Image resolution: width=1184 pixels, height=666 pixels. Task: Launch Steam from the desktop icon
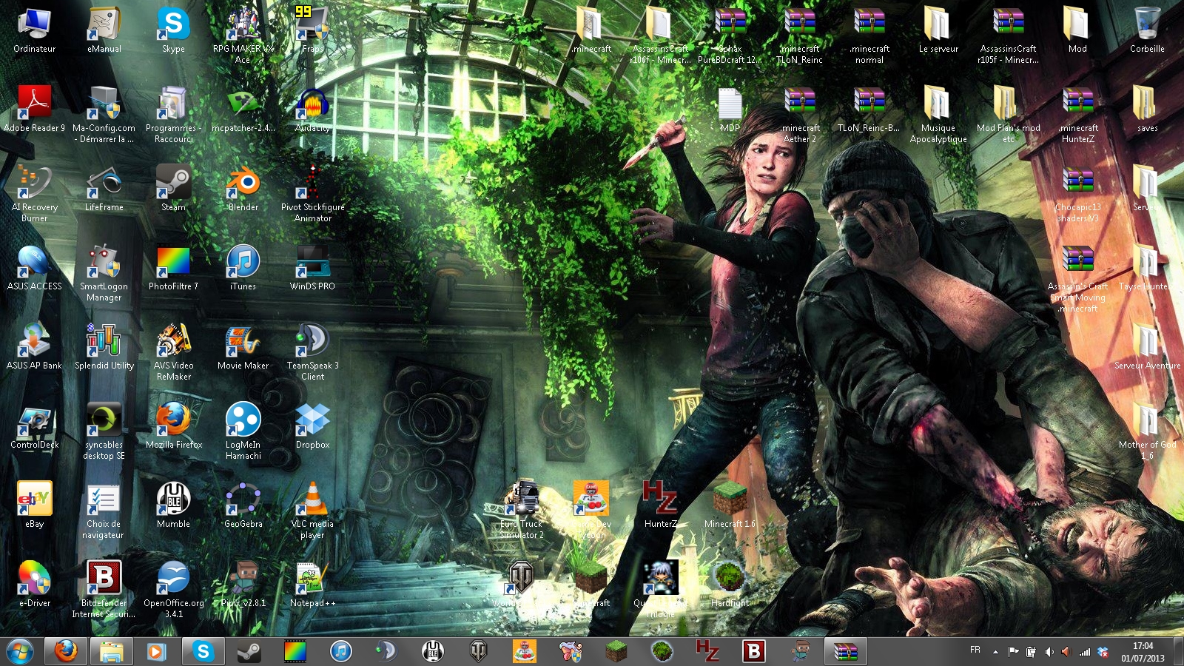click(x=173, y=188)
